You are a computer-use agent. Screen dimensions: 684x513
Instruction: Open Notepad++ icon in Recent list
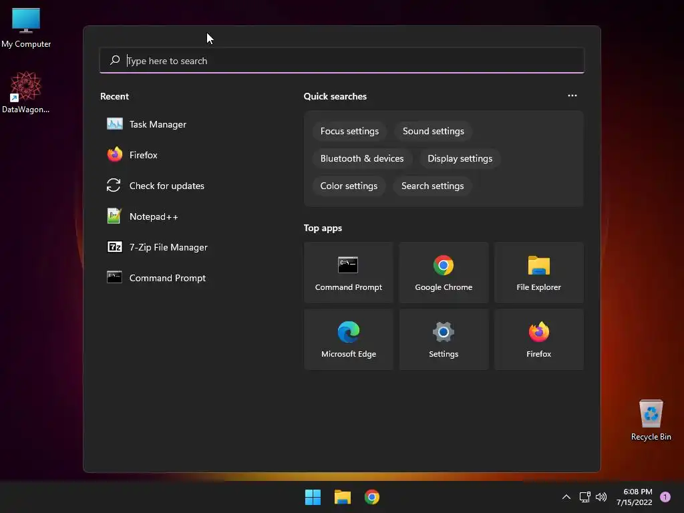tap(114, 216)
